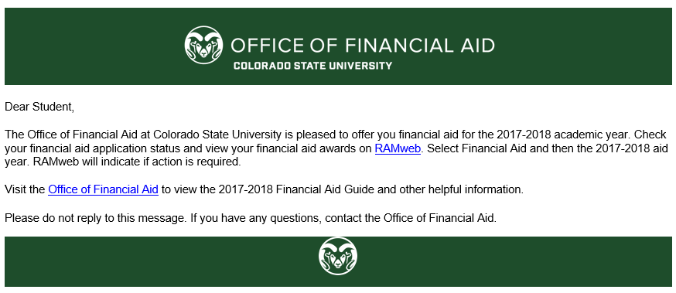Click the text 'contact the Office of Financial Aid'
This screenshot has height=293, width=676.
pyautogui.click(x=411, y=218)
